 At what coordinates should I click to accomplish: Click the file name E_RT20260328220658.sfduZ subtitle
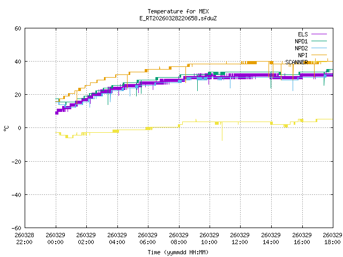(178, 18)
